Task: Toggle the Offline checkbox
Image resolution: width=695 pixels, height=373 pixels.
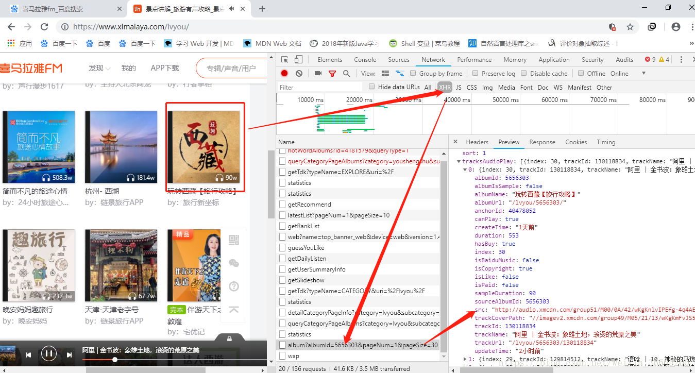Action: (581, 73)
